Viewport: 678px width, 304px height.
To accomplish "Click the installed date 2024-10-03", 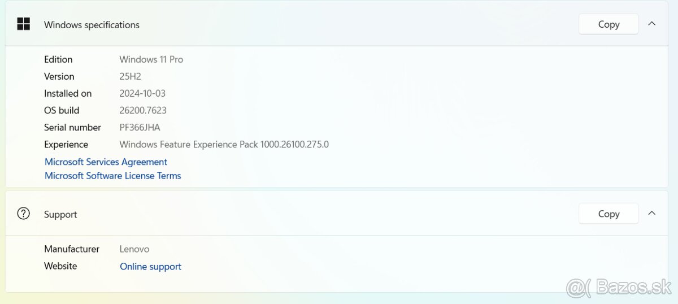I will 142,93.
